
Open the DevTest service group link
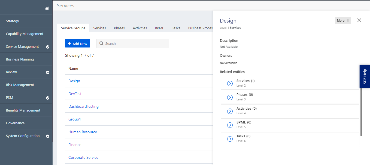pos(75,94)
